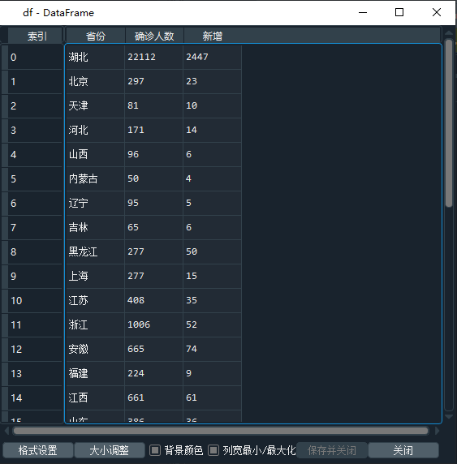The width and height of the screenshot is (457, 464).
Task: Select the cell with value 408
Action: coord(153,300)
